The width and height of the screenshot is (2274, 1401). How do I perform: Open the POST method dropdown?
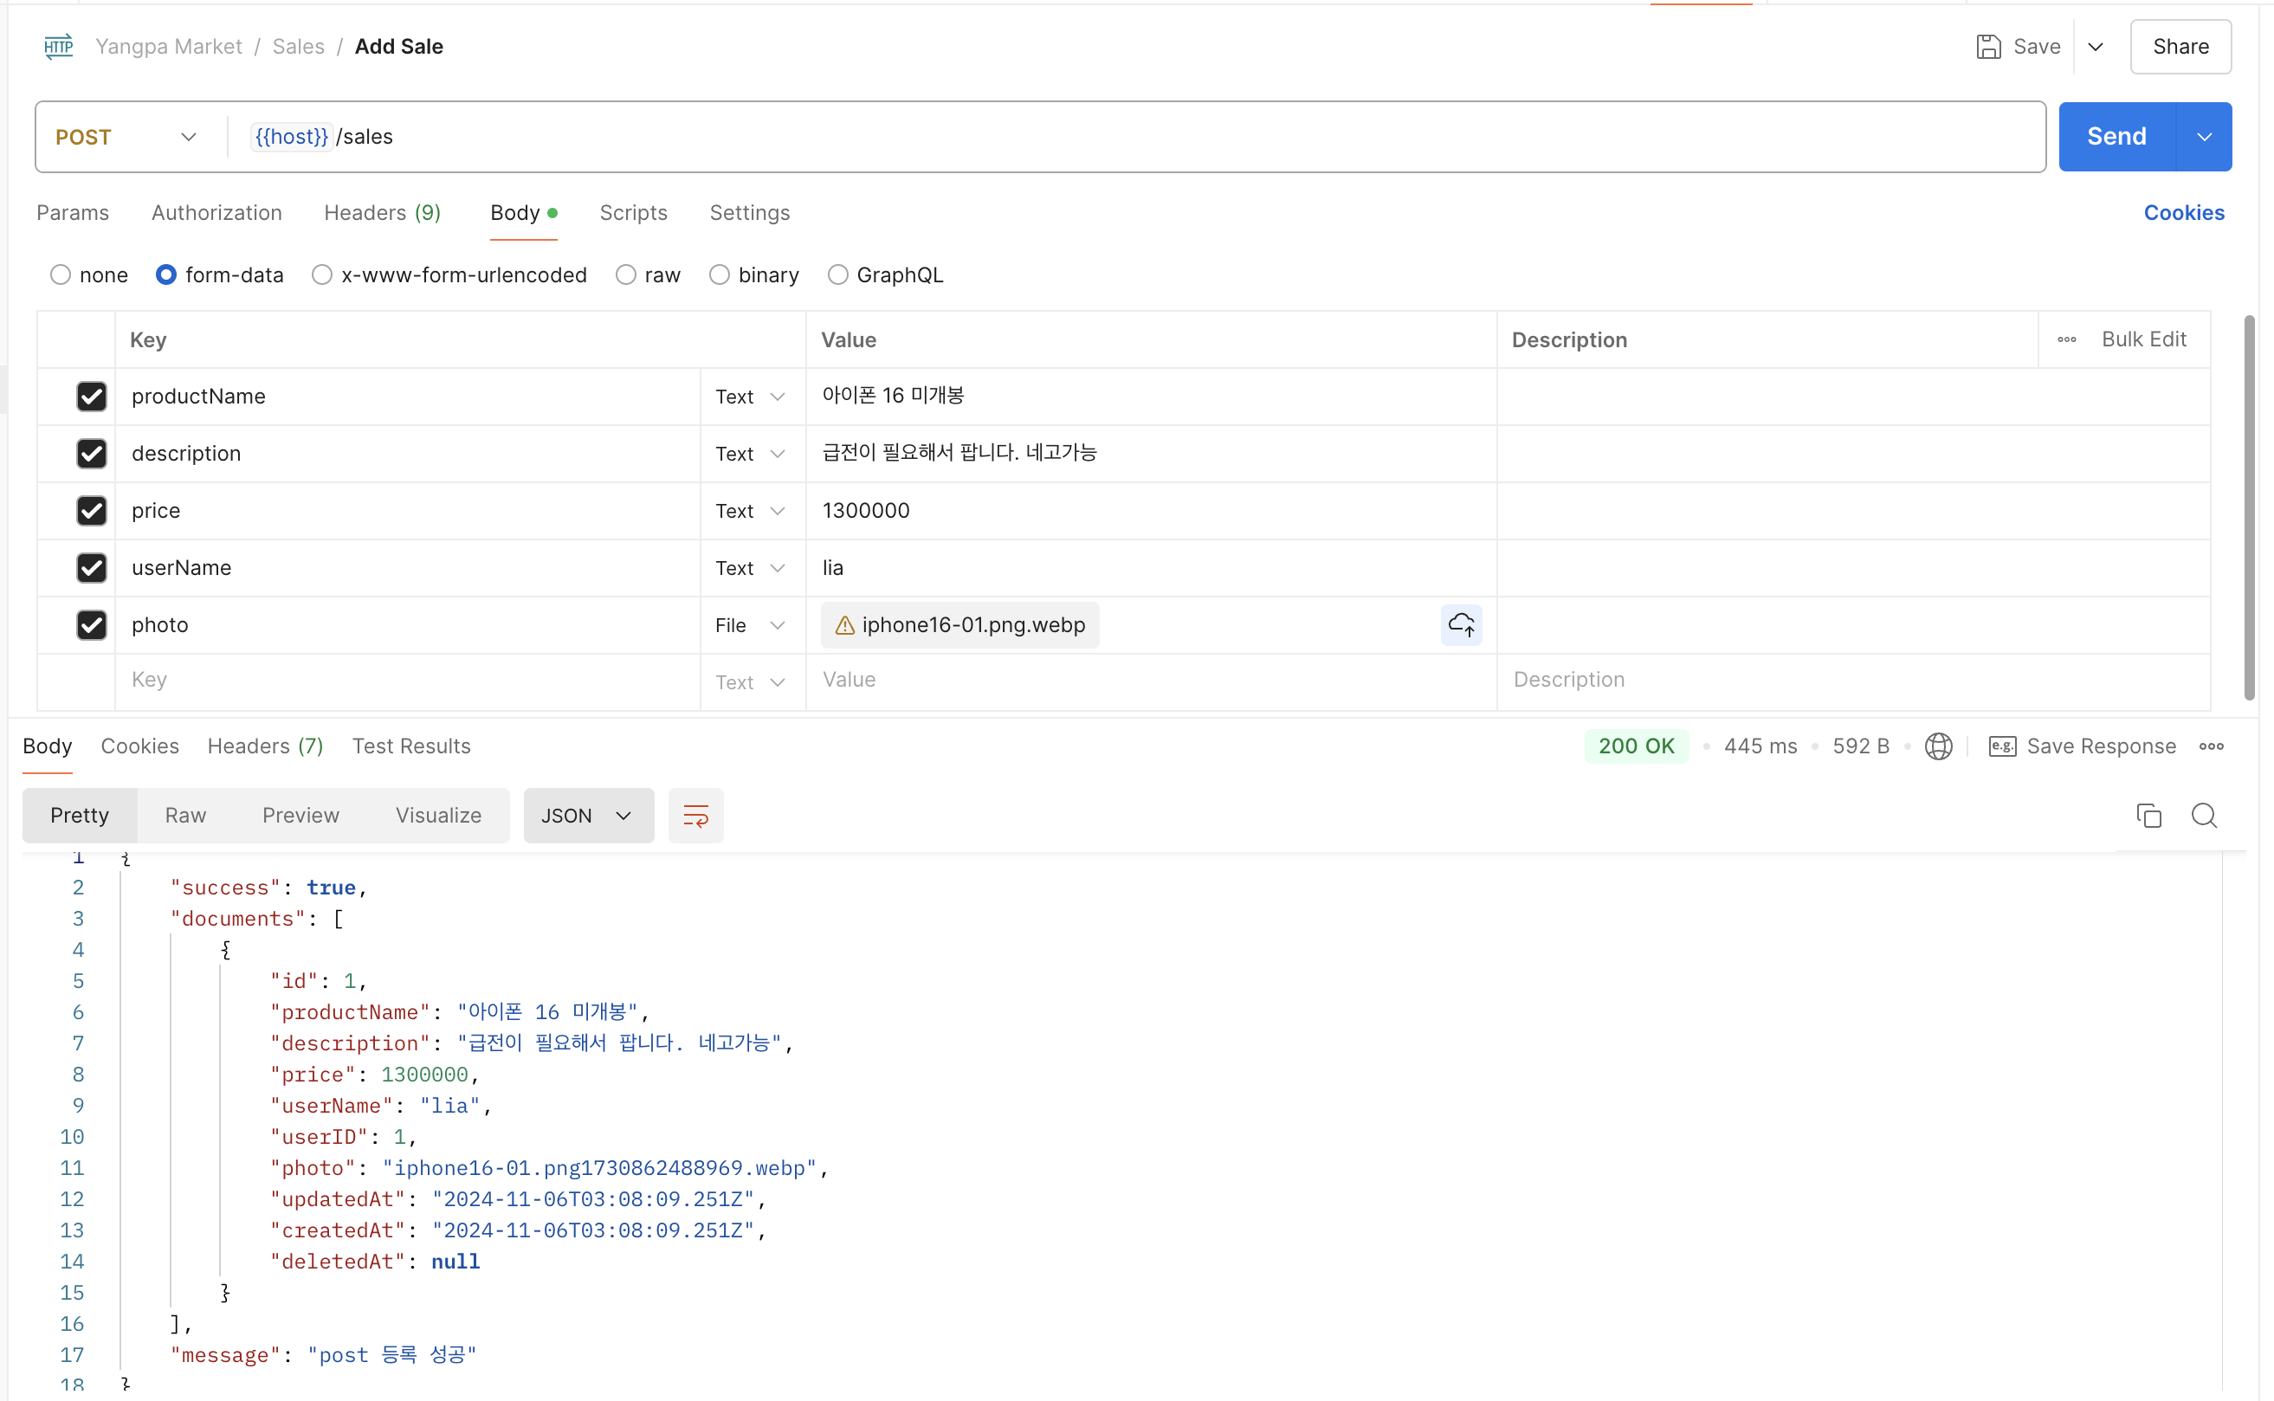(126, 137)
